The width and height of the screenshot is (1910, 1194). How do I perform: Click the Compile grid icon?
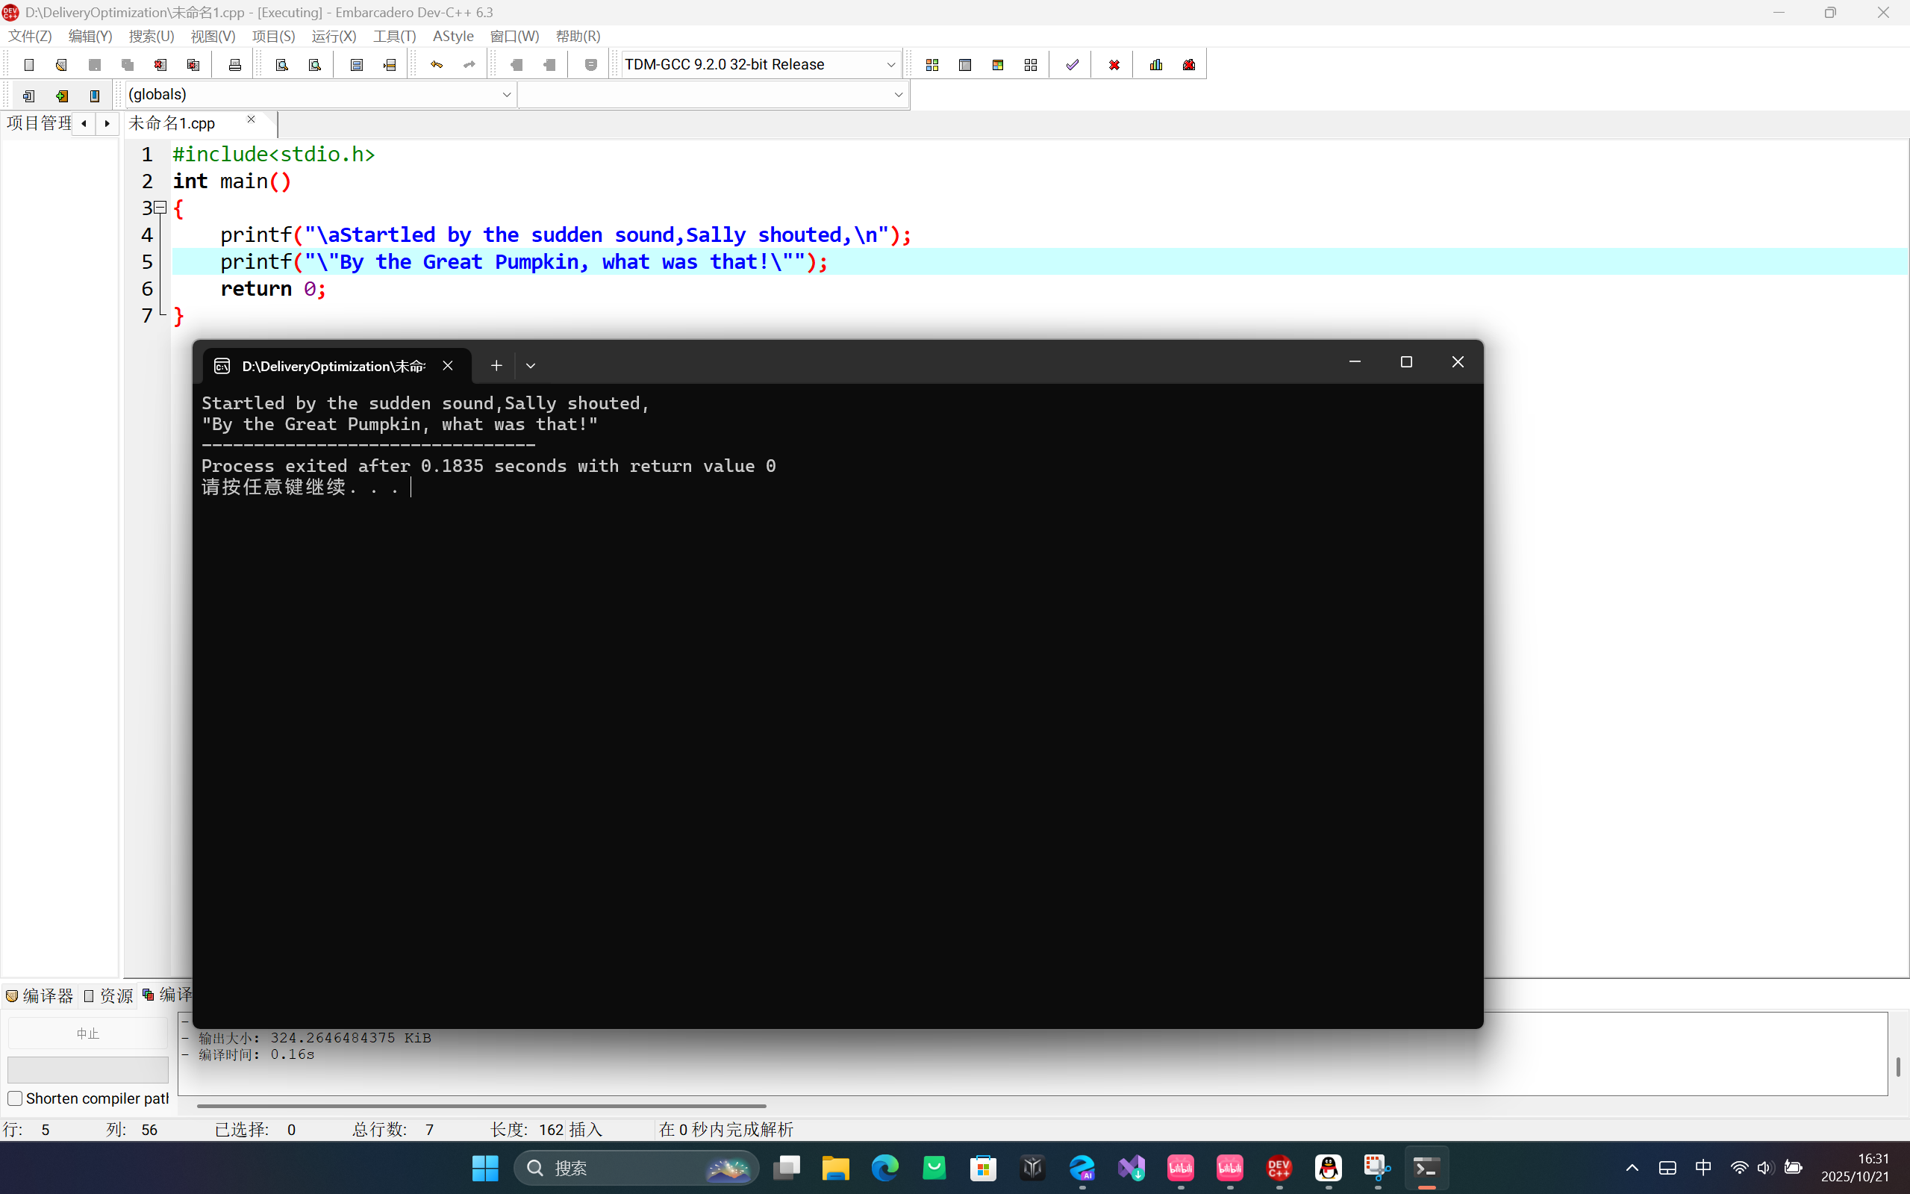932,65
